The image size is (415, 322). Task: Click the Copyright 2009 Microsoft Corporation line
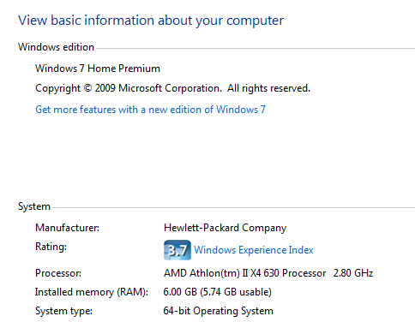click(x=172, y=88)
